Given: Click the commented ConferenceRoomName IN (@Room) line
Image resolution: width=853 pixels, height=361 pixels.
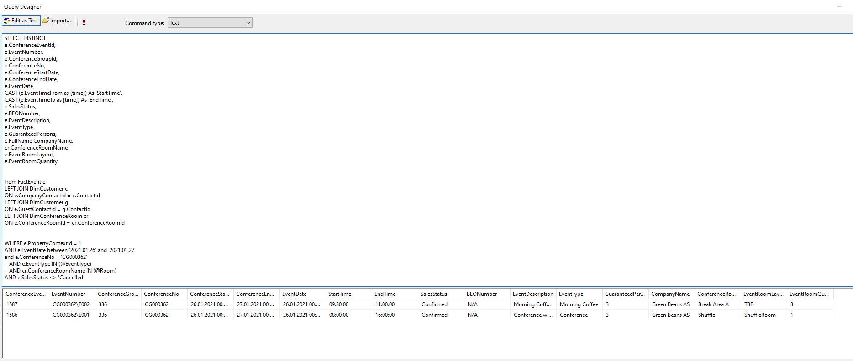Looking at the screenshot, I should click(x=60, y=271).
